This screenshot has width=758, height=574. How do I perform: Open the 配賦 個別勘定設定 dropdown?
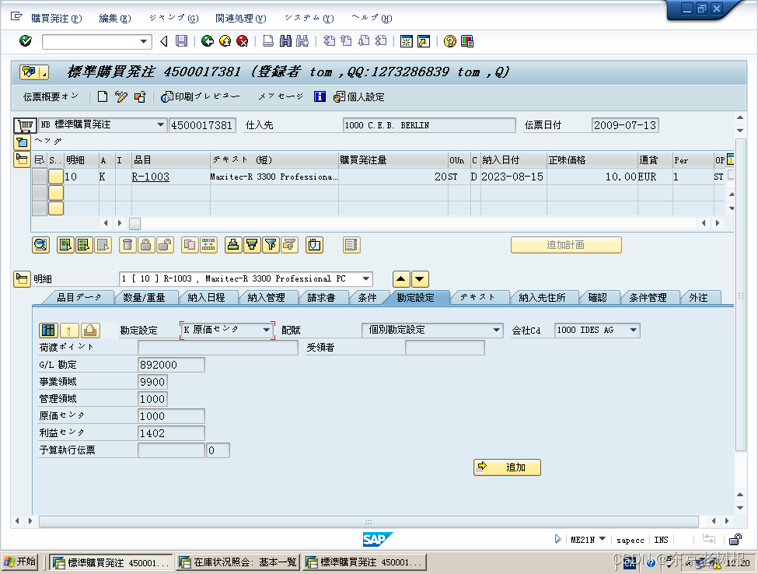(x=497, y=330)
